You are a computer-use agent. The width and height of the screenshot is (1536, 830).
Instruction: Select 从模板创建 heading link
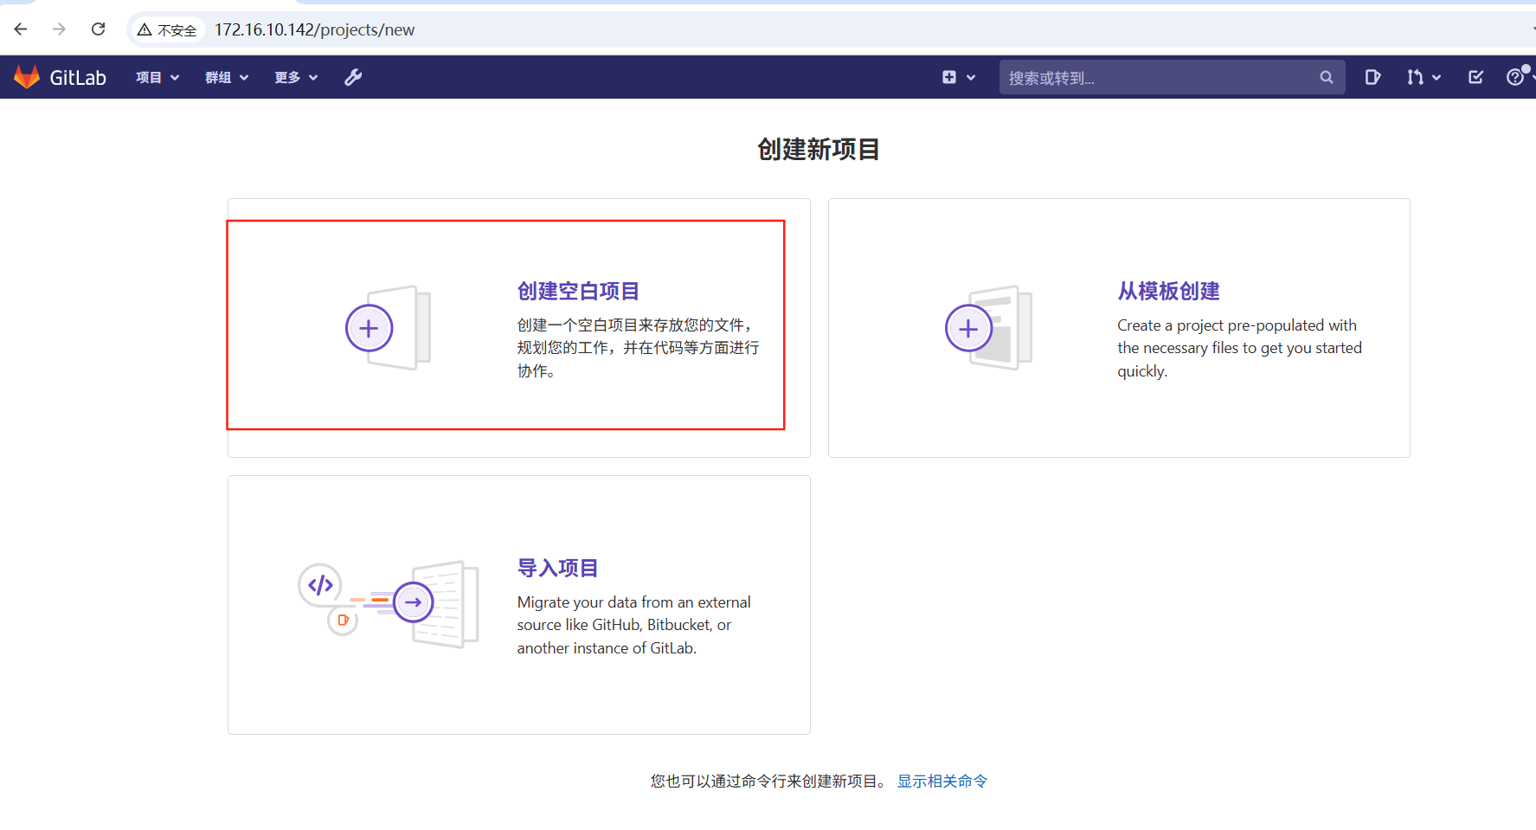1169,291
